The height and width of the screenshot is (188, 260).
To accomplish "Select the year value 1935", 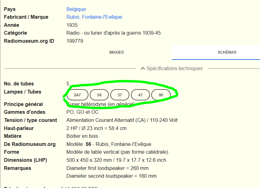I will [72, 25].
